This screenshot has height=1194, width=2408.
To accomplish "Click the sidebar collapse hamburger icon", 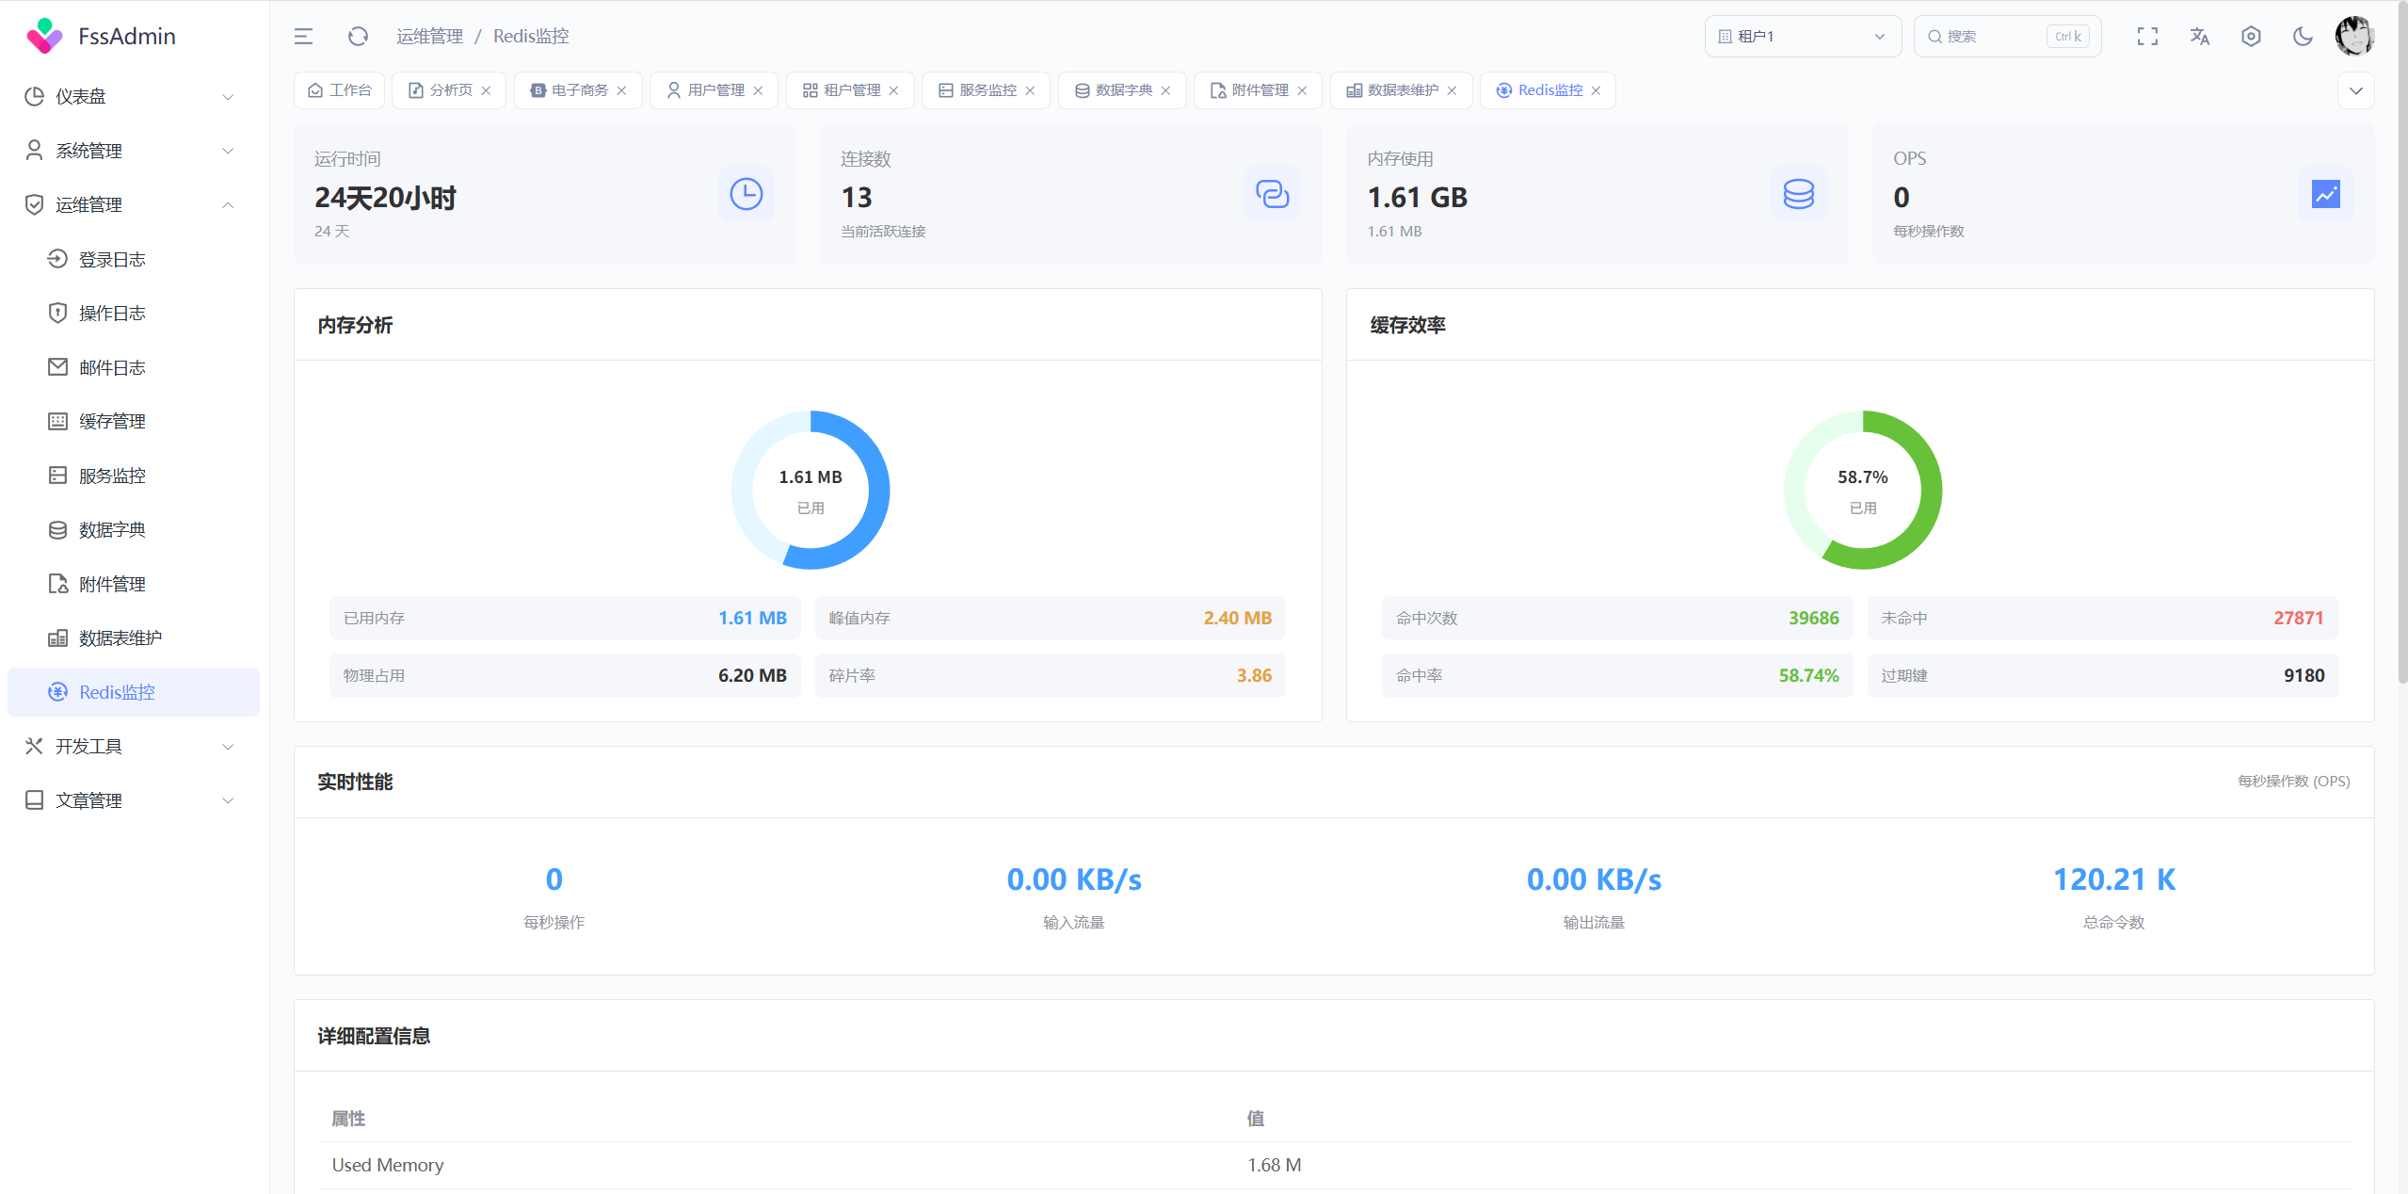I will [303, 37].
